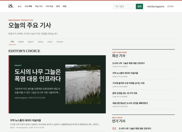Select 주요 기사 in the top navigation
Viewport: 182px width, 132px height.
(x=39, y=6)
